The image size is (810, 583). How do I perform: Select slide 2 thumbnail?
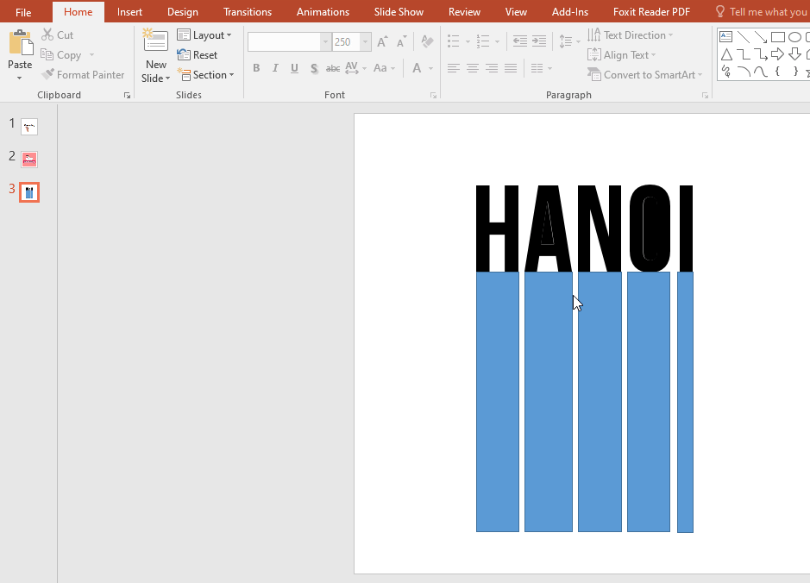pyautogui.click(x=28, y=159)
